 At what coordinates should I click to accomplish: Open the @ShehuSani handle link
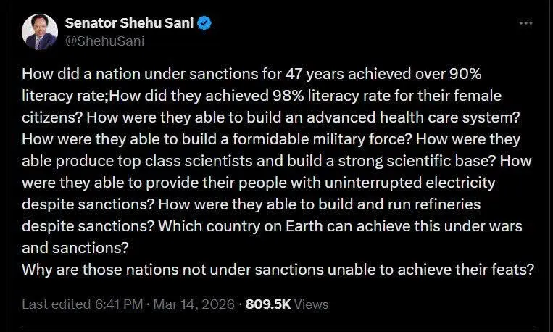[104, 41]
